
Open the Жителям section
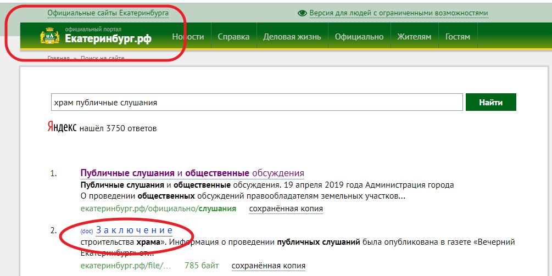pyautogui.click(x=414, y=37)
